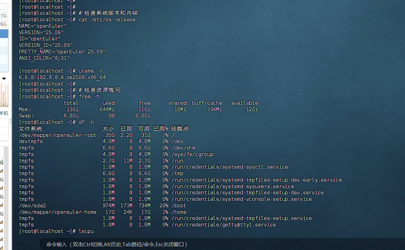Click the /home mount point
This screenshot has width=405, height=250.
[x=178, y=212]
